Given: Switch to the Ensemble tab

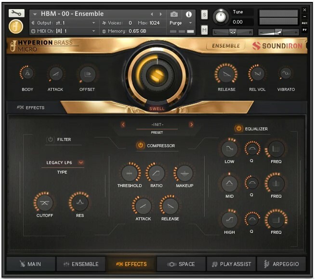Looking at the screenshot, I should click(81, 264).
